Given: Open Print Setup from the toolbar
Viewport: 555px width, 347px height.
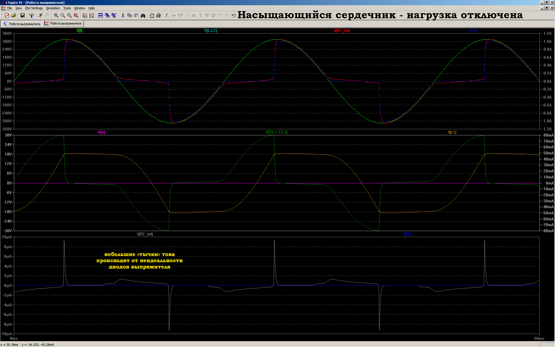Looking at the screenshot, I should click(152, 16).
